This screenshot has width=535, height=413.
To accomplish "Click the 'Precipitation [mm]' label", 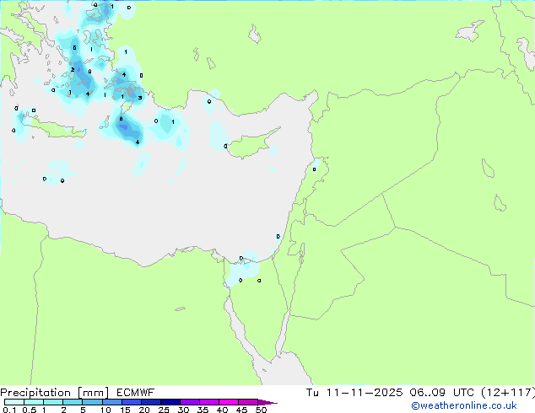I will tap(54, 393).
